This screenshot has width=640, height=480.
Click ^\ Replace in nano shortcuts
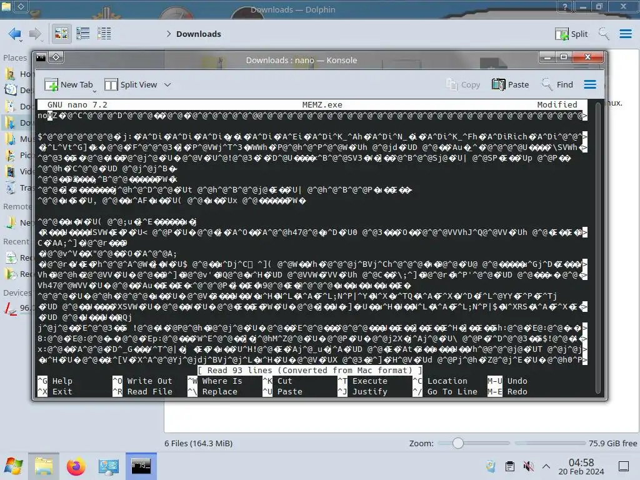(212, 391)
